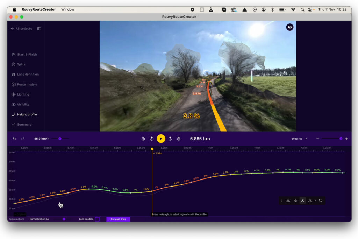The height and width of the screenshot is (239, 358).
Task: Open Control Center in menu bar
Action: [x=310, y=9]
